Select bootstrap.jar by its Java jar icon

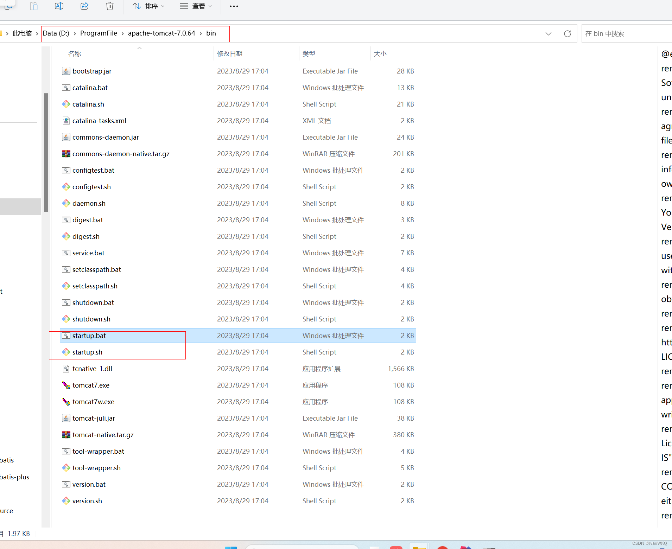click(66, 71)
